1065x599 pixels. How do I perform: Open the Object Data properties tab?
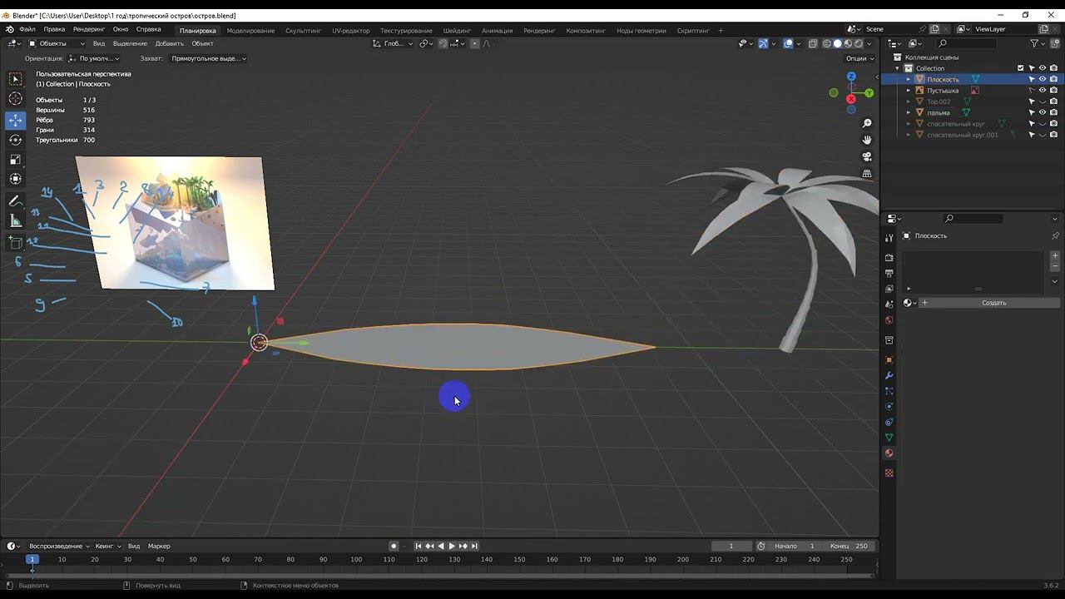point(889,438)
